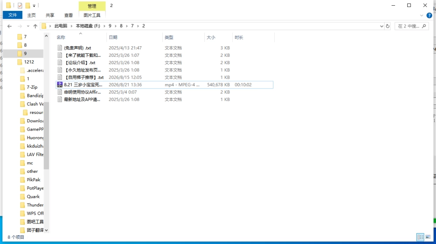436x244 pixels.
Task: Select folder 1212 in navigation tree
Action: click(29, 62)
